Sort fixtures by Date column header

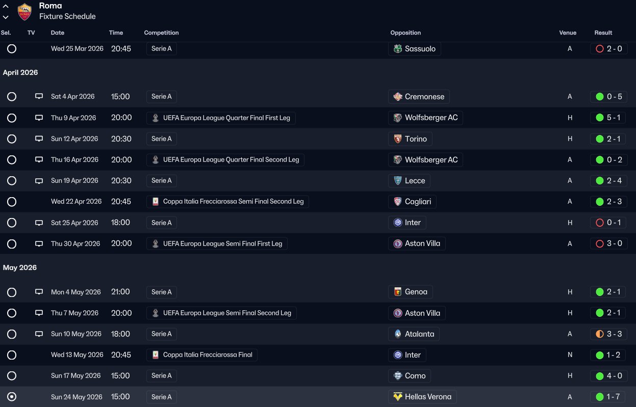point(58,33)
